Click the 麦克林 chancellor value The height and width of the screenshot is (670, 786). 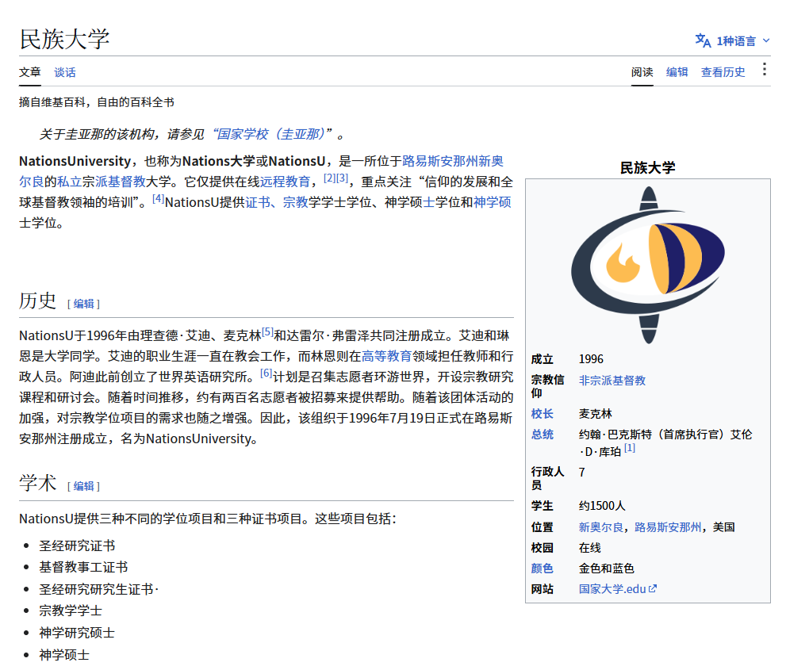click(x=596, y=413)
